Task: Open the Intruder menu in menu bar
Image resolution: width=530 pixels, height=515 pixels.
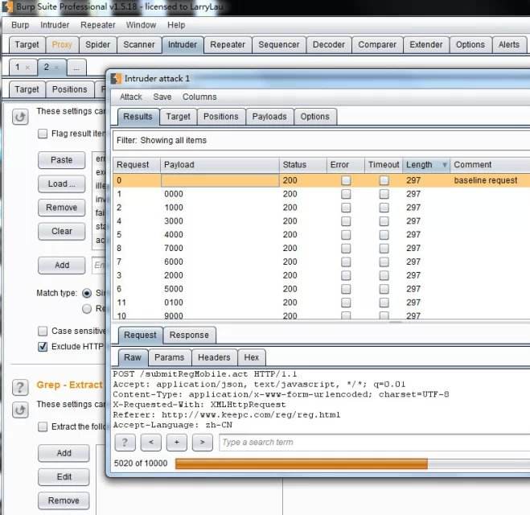Action: pos(55,25)
